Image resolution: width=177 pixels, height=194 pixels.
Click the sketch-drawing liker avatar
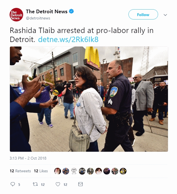74,171
